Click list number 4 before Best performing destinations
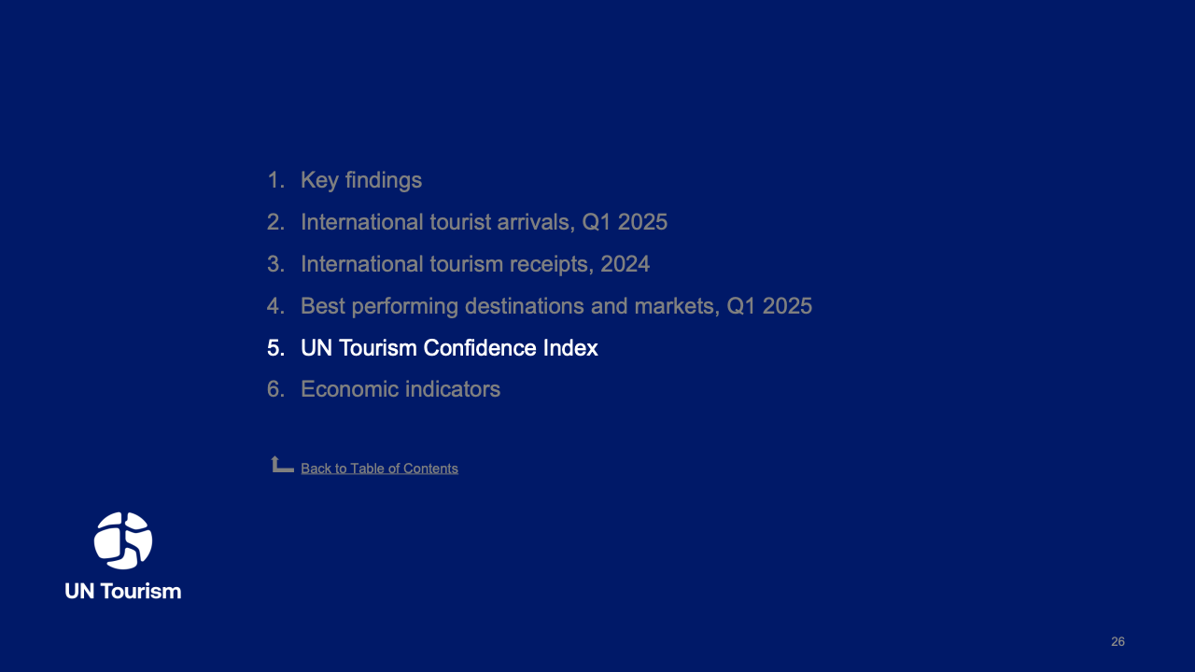This screenshot has width=1195, height=672. pos(274,306)
